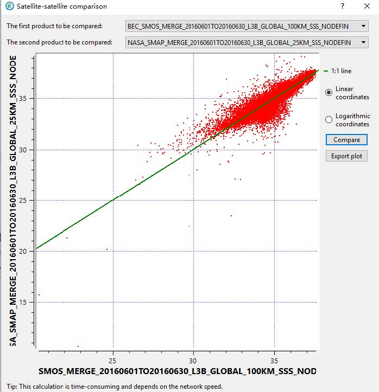Click the y-axis tick label 20

(22, 251)
